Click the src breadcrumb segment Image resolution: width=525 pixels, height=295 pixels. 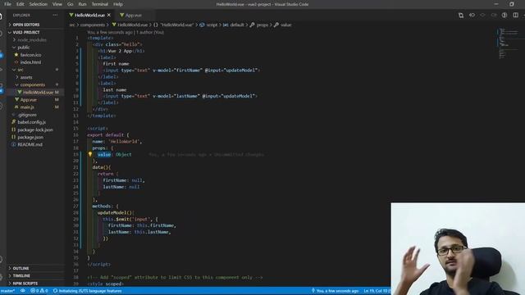(x=72, y=25)
